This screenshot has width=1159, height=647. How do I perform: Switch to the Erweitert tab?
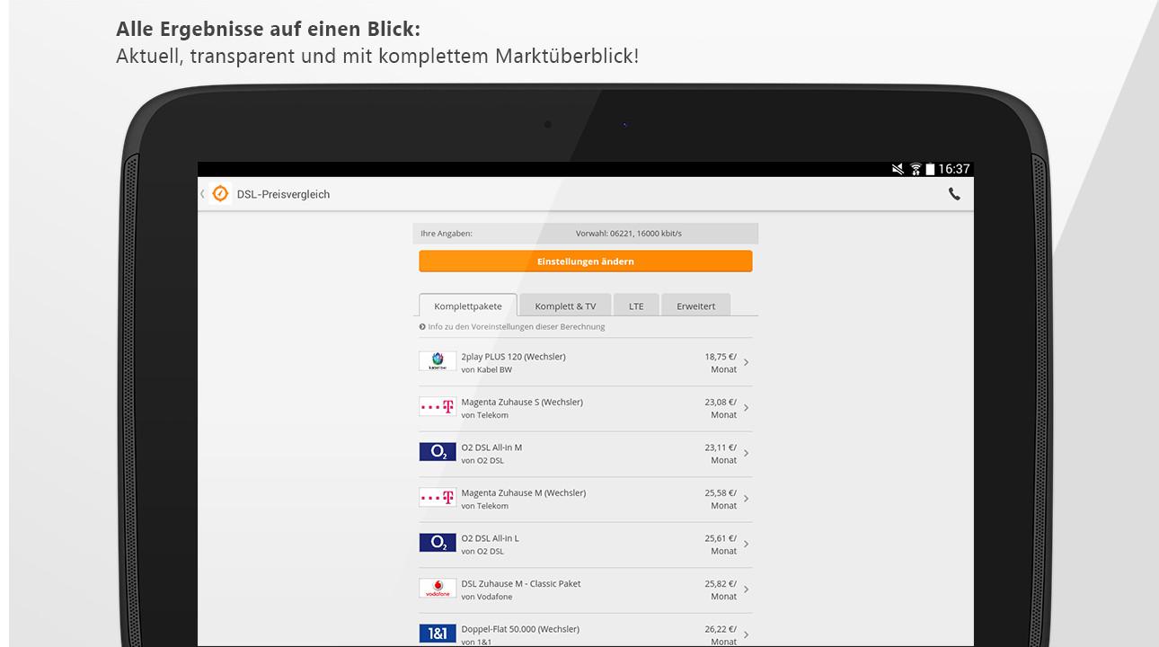[x=696, y=306]
